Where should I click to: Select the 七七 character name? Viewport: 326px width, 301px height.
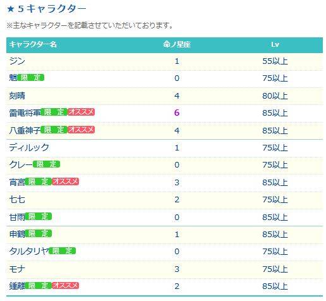pos(17,199)
